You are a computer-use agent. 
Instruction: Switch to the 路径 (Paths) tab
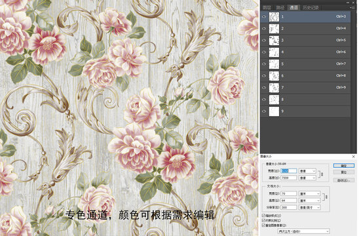click(x=280, y=8)
